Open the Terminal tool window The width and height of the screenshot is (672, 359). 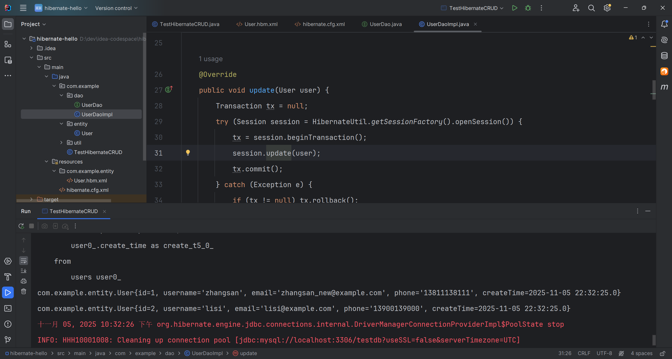(8, 308)
